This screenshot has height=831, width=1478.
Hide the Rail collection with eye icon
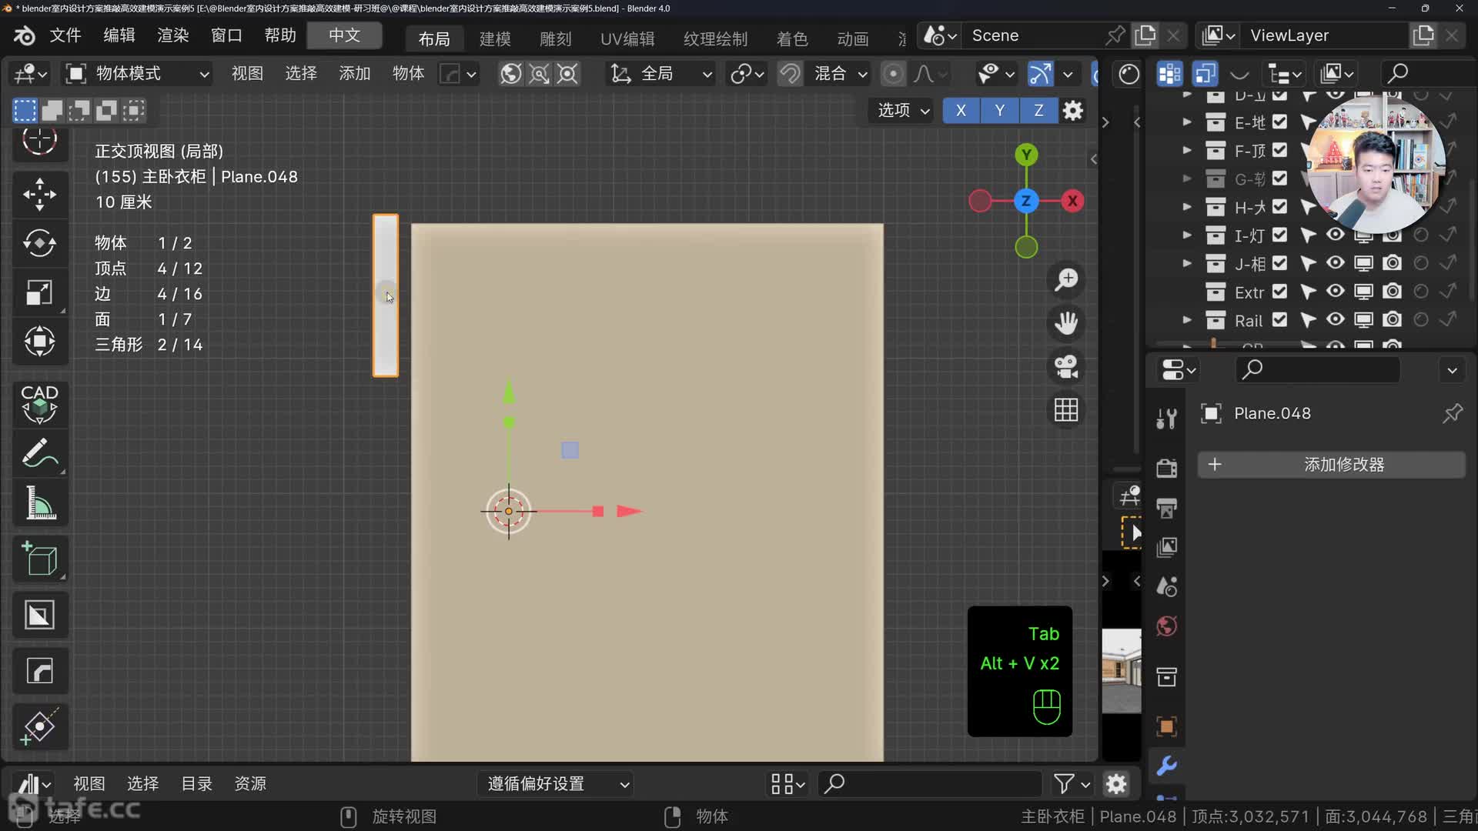coord(1336,319)
